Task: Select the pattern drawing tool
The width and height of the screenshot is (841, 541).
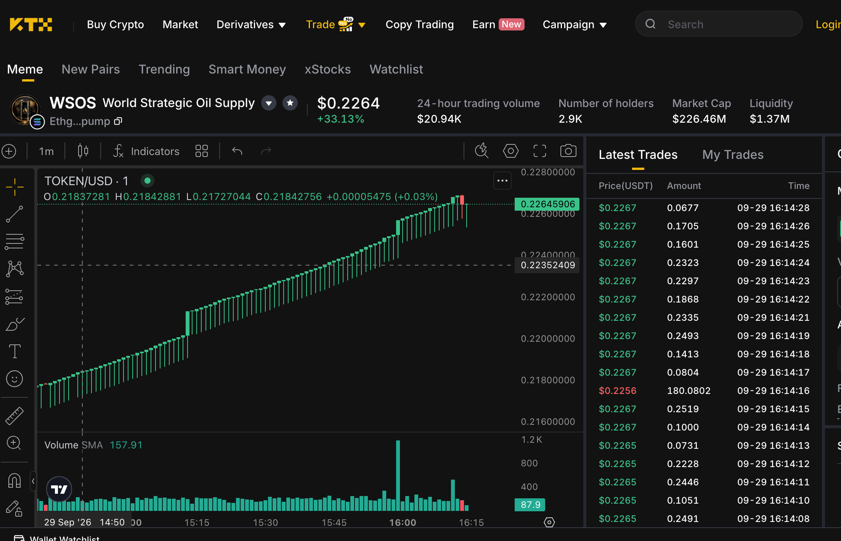Action: click(14, 269)
